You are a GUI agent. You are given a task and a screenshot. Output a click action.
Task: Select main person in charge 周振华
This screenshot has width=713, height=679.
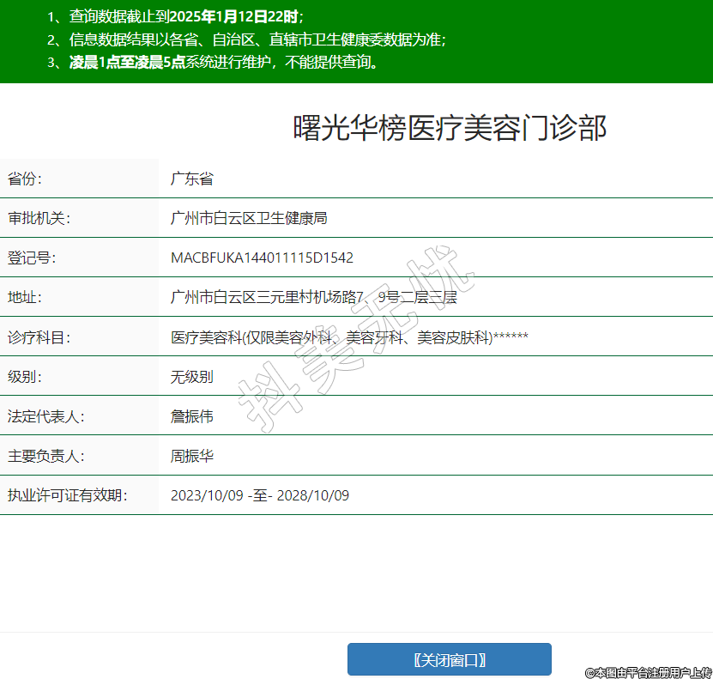pyautogui.click(x=191, y=456)
